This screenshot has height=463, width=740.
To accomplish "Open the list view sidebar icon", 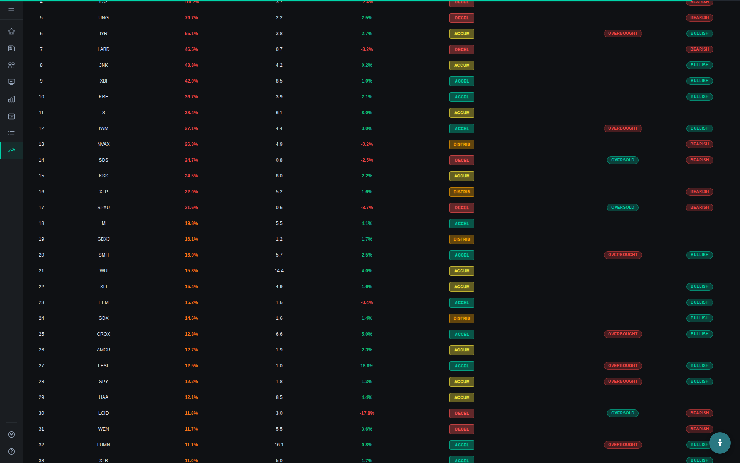I will (x=12, y=133).
